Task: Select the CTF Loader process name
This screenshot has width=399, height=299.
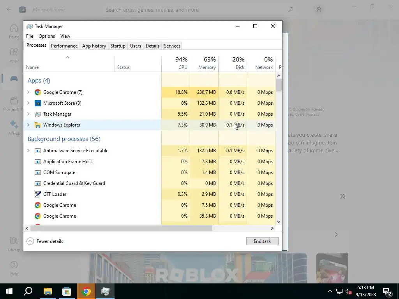Action: pyautogui.click(x=55, y=194)
